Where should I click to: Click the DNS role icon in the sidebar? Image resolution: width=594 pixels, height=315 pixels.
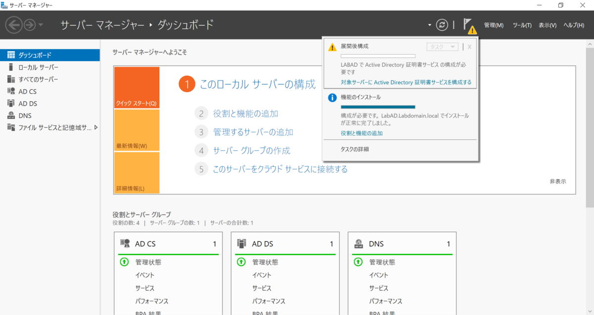coord(11,116)
